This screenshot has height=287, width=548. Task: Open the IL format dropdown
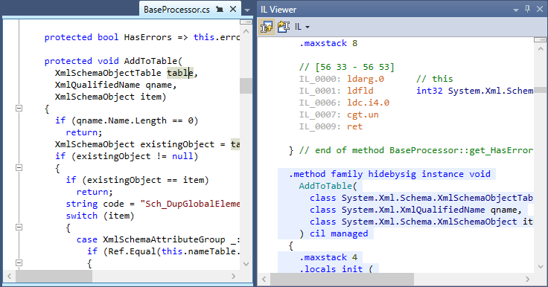click(x=302, y=27)
